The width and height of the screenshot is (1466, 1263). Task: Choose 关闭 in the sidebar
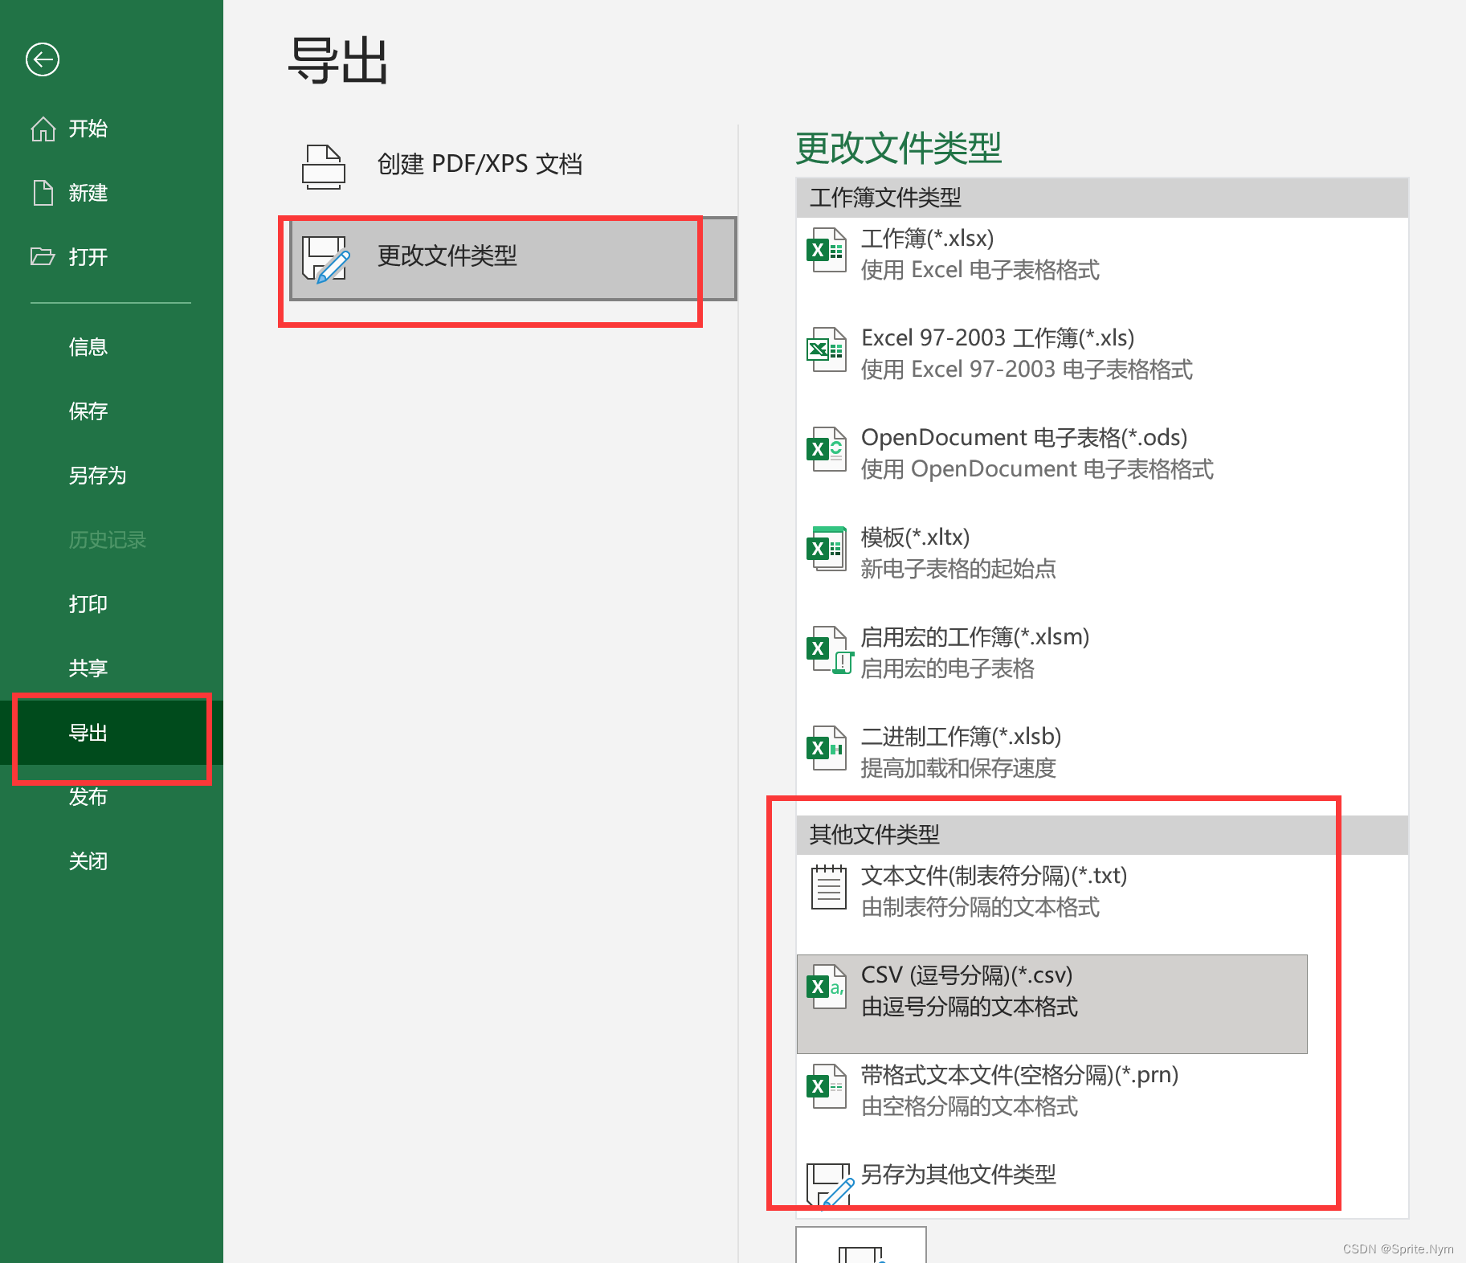coord(112,861)
